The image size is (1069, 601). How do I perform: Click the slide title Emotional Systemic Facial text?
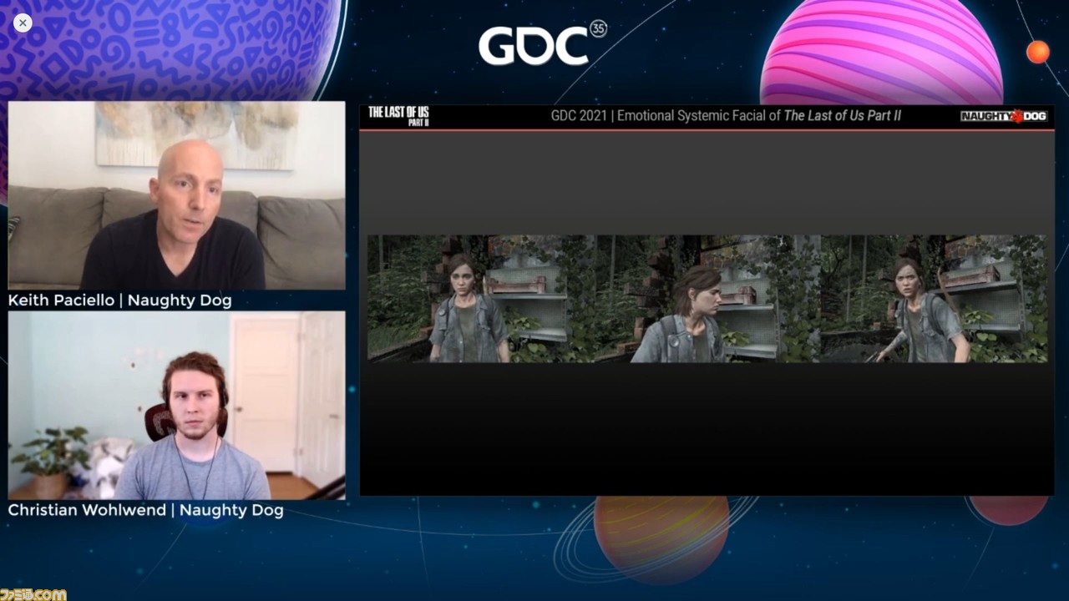(x=726, y=116)
